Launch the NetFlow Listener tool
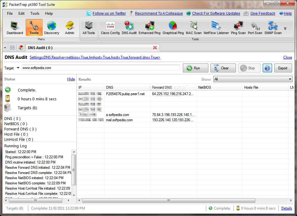The width and height of the screenshot is (297, 216). pos(216,28)
